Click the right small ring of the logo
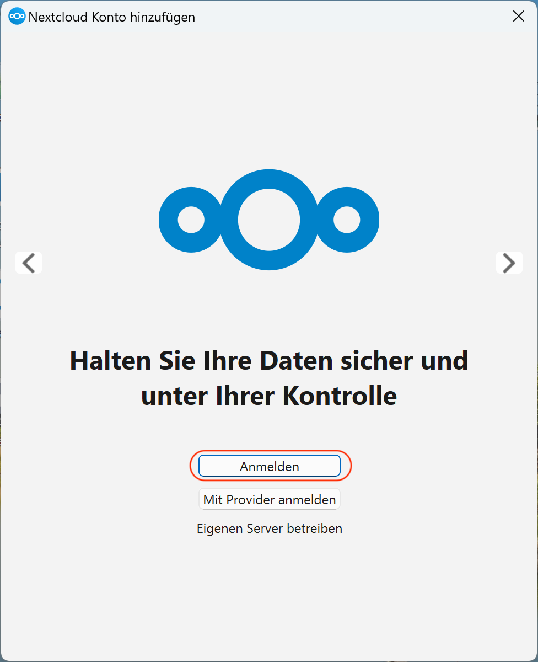This screenshot has width=538, height=662. tap(347, 220)
